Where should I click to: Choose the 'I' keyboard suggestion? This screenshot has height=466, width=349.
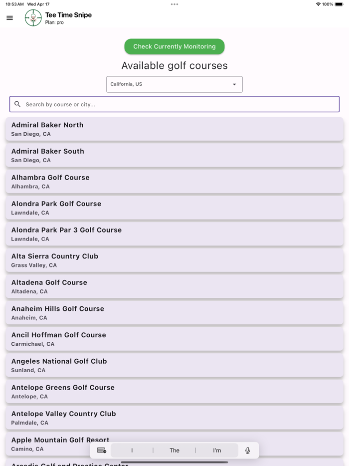click(132, 450)
